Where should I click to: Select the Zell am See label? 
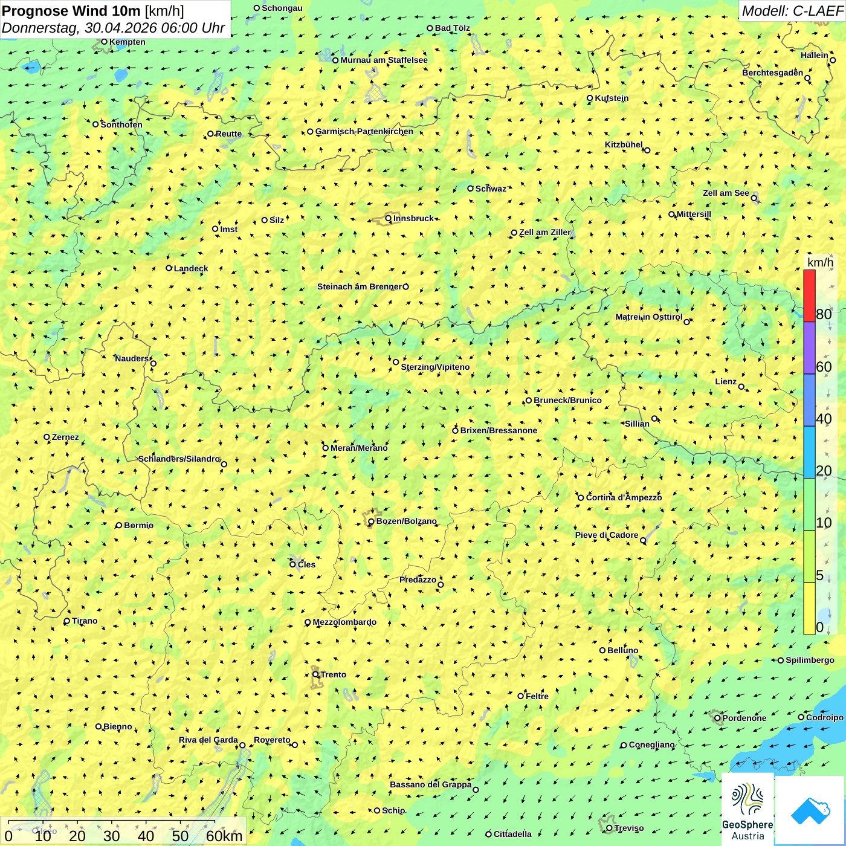726,193
